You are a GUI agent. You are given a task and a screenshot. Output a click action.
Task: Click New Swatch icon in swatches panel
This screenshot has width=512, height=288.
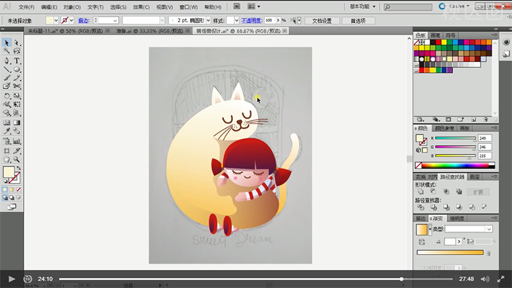[x=474, y=120]
